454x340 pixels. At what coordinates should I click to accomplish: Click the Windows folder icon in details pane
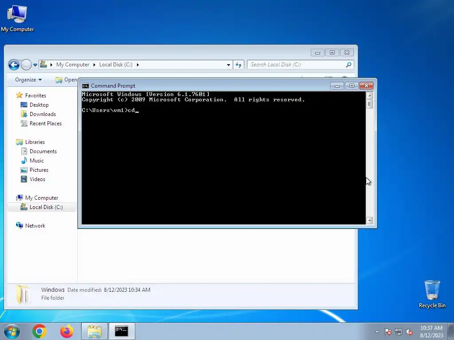point(23,294)
